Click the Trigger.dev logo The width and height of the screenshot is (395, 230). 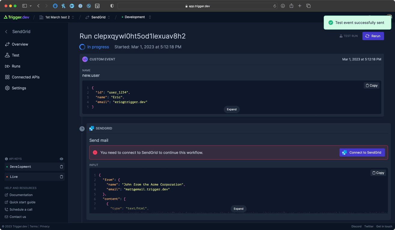[17, 17]
